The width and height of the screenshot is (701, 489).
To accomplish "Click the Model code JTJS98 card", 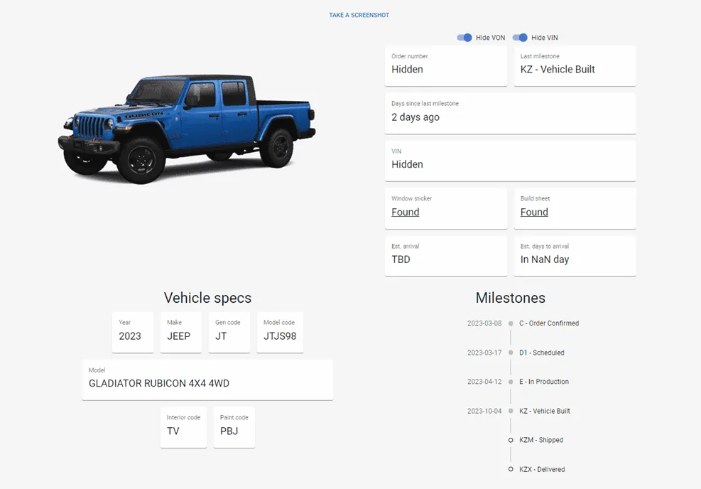I will (280, 333).
